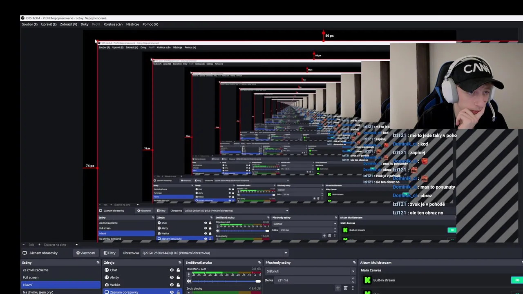Click the browser globe icon of Chat source
The width and height of the screenshot is (523, 294).
[107, 270]
